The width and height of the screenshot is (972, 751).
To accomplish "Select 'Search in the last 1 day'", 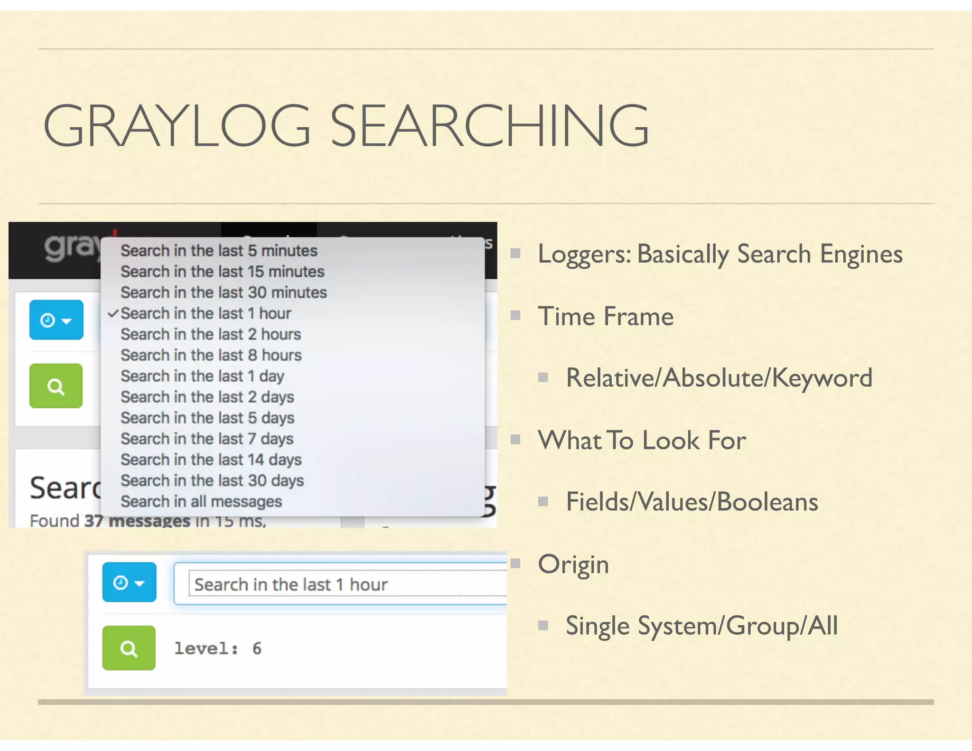I will [293, 376].
